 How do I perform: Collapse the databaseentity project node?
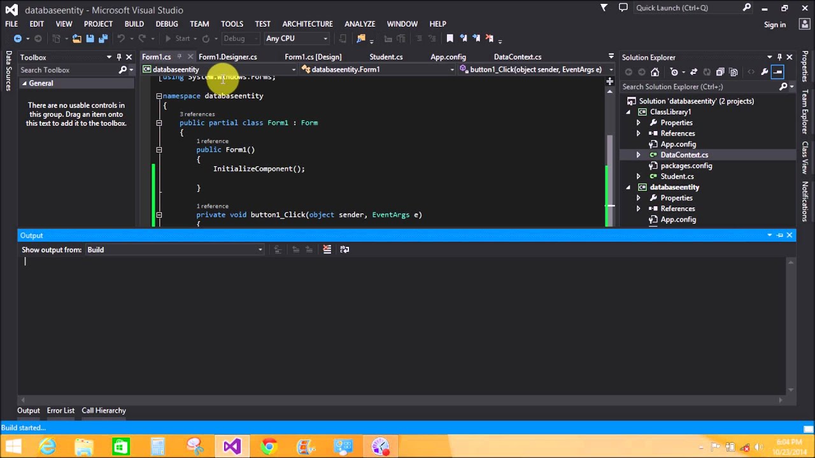pyautogui.click(x=628, y=188)
